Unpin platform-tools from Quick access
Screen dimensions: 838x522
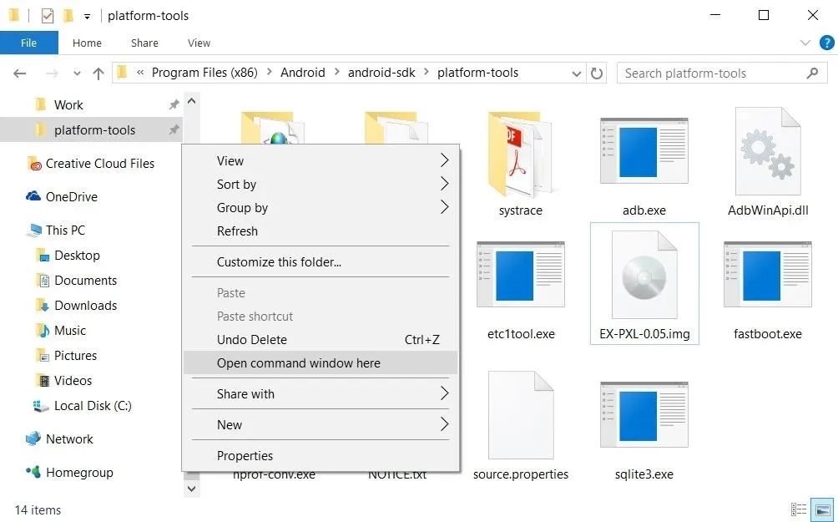pyautogui.click(x=174, y=129)
